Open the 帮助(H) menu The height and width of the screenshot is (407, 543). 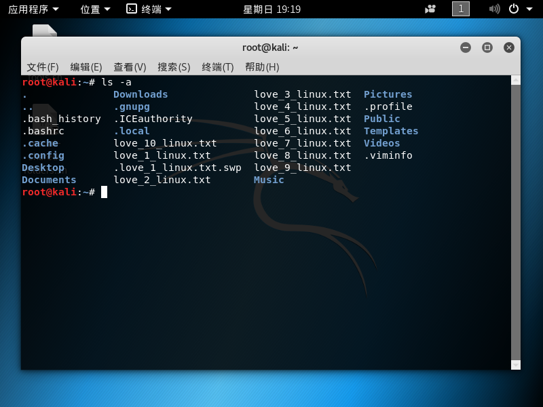point(262,66)
